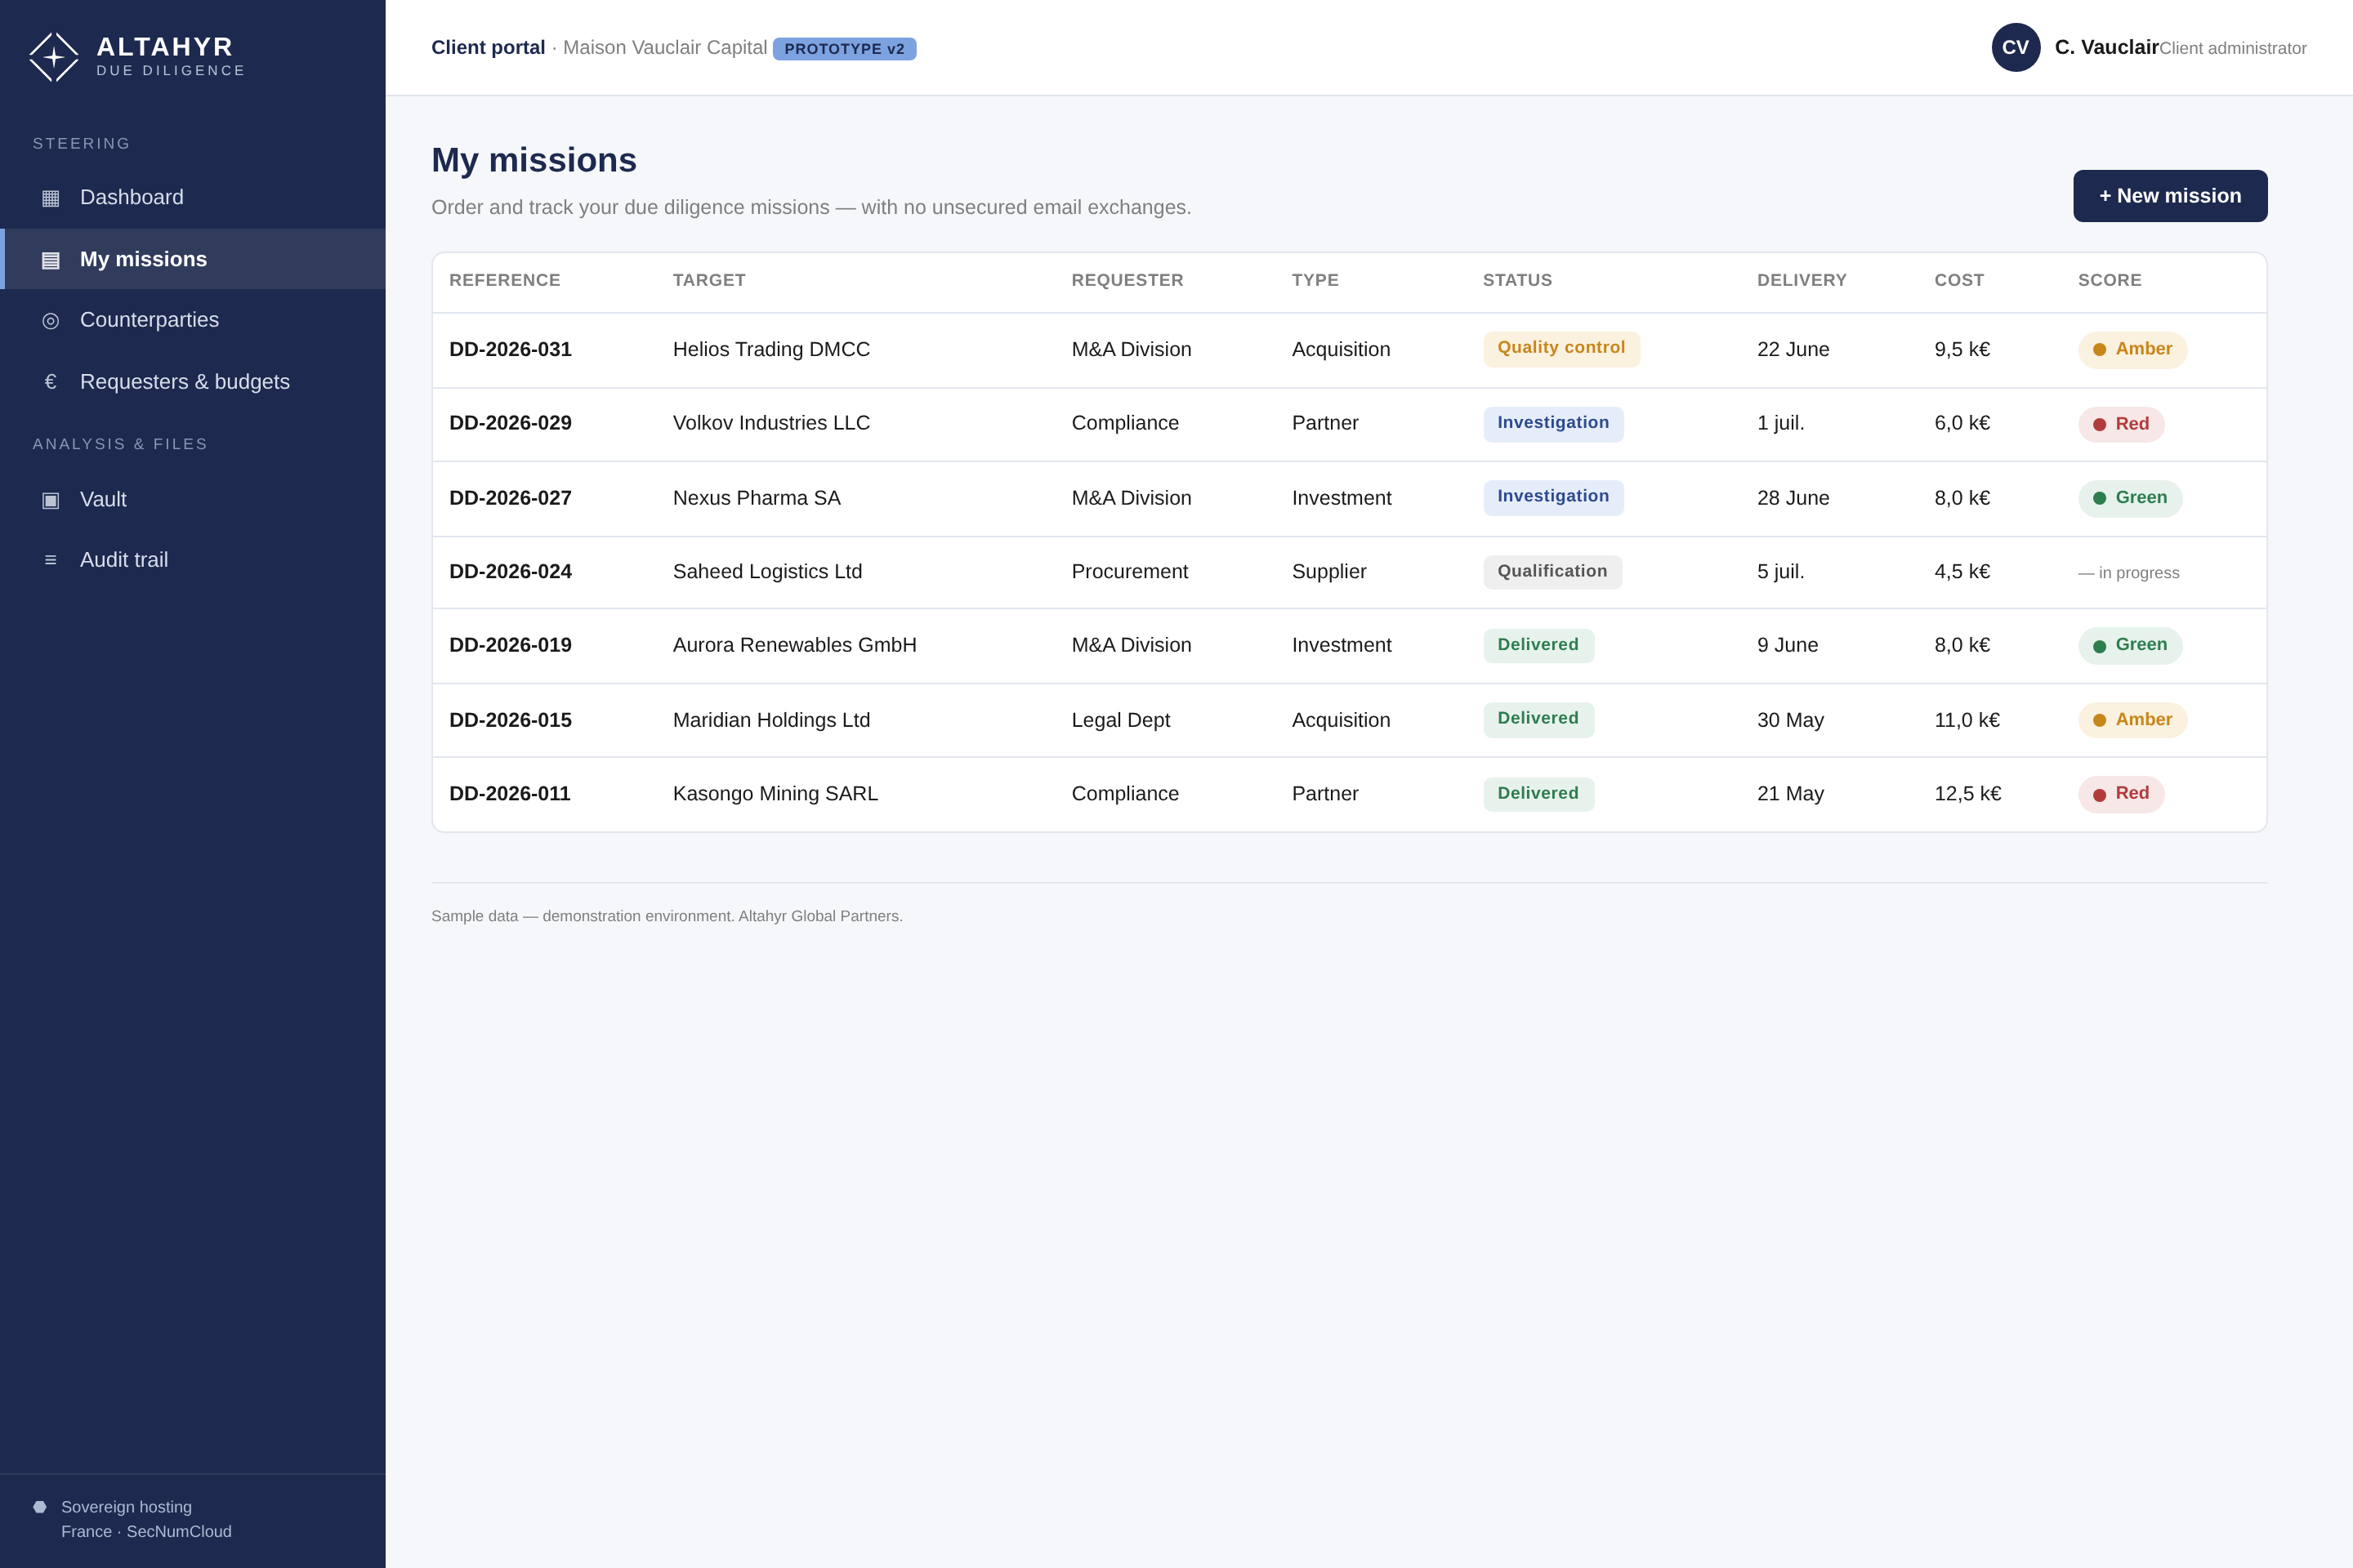Viewport: 2353px width, 1568px height.
Task: Click Amber score for Maridian Holdings
Action: click(x=2133, y=720)
